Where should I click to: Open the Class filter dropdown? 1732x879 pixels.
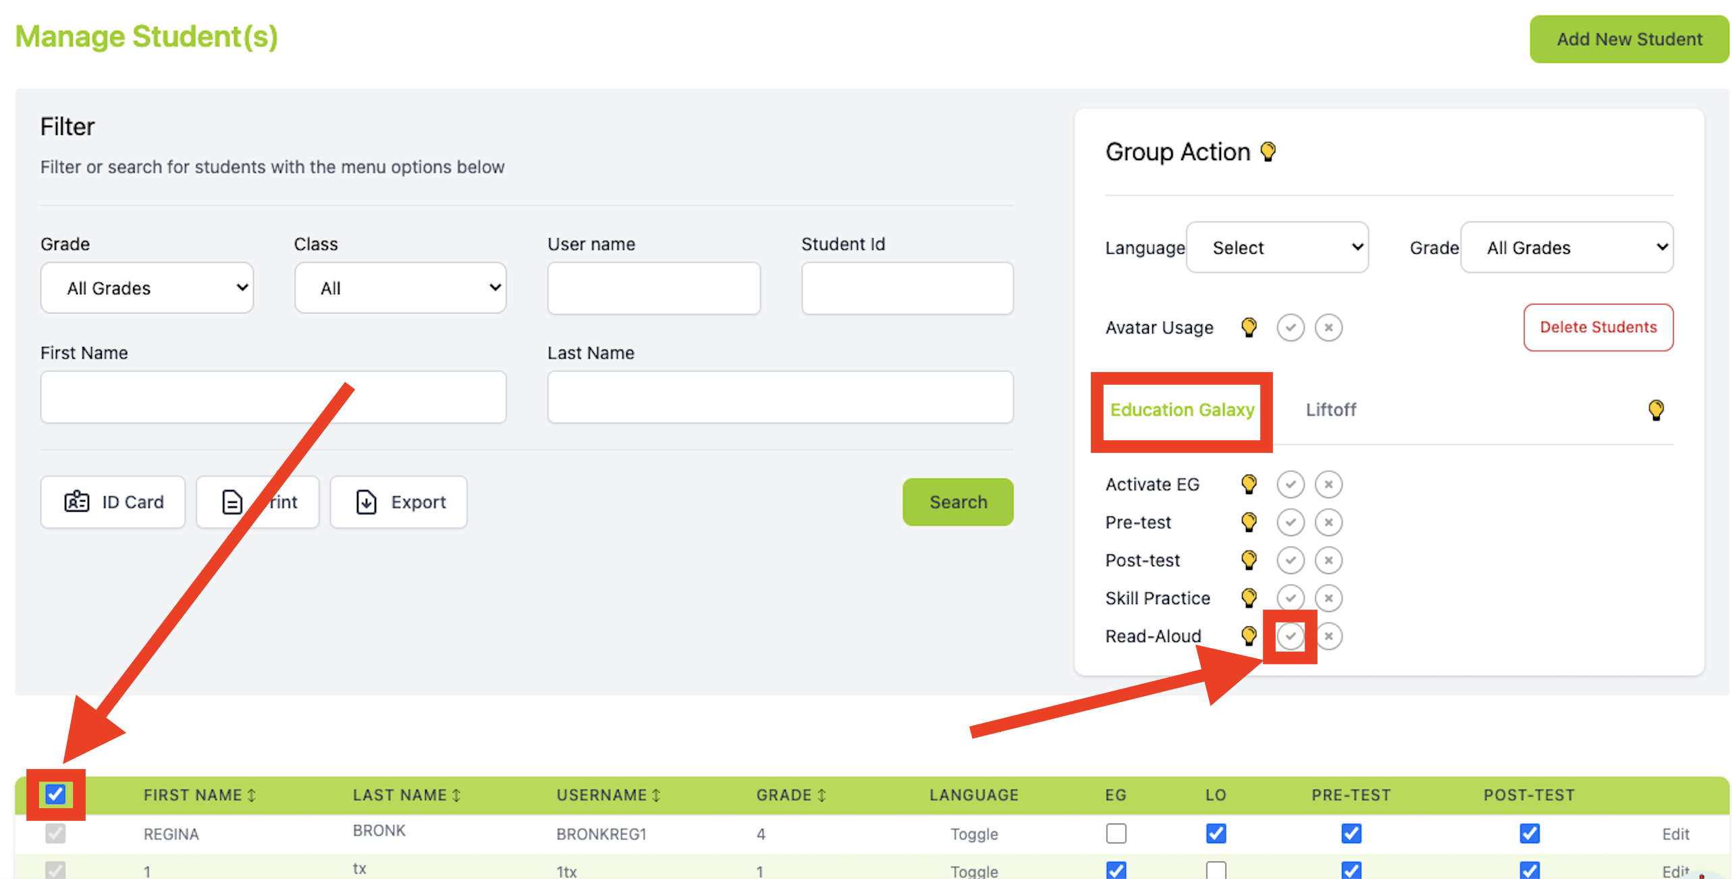click(400, 288)
